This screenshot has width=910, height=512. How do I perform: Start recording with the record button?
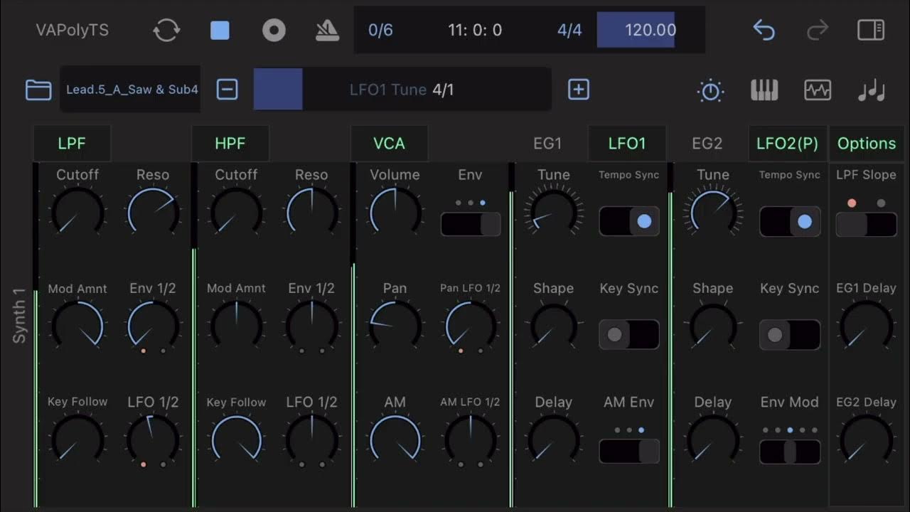pos(274,30)
